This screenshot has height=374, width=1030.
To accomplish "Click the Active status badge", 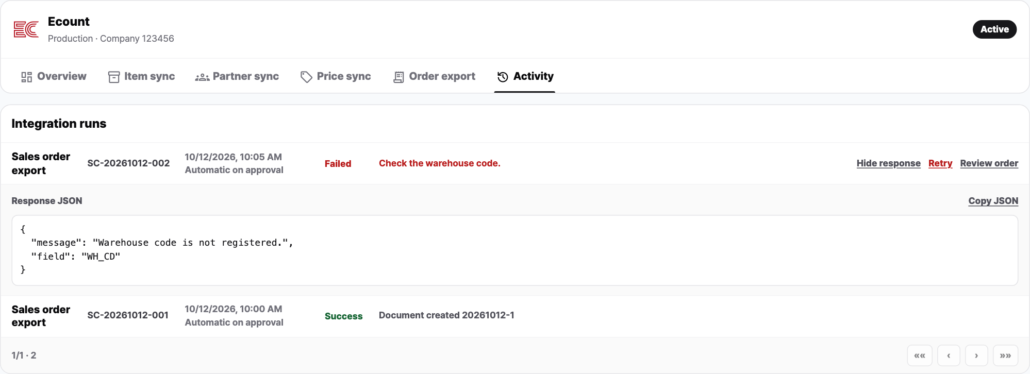I will coord(994,29).
